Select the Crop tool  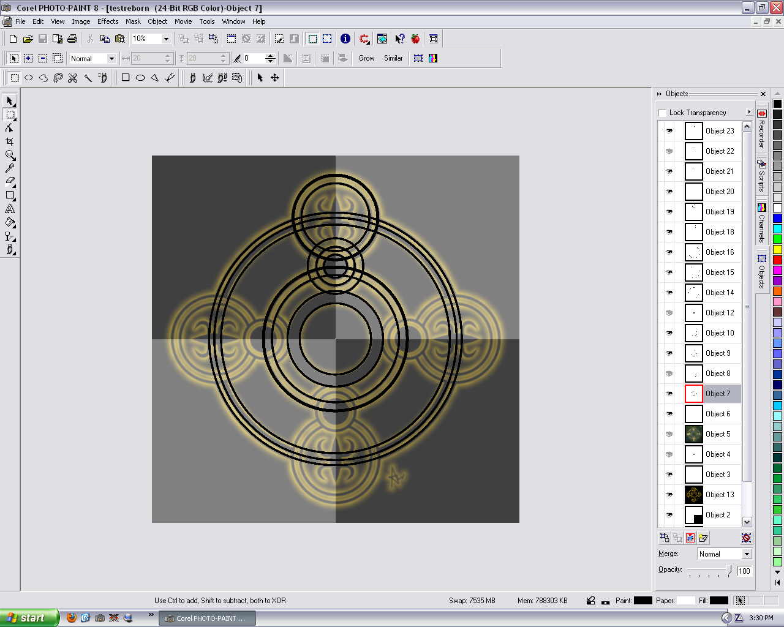tap(10, 141)
